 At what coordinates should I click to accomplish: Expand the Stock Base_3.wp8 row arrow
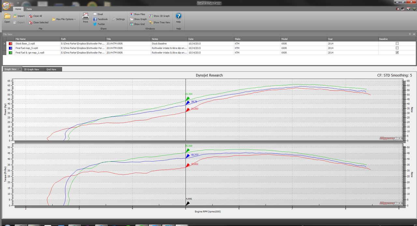click(4, 44)
